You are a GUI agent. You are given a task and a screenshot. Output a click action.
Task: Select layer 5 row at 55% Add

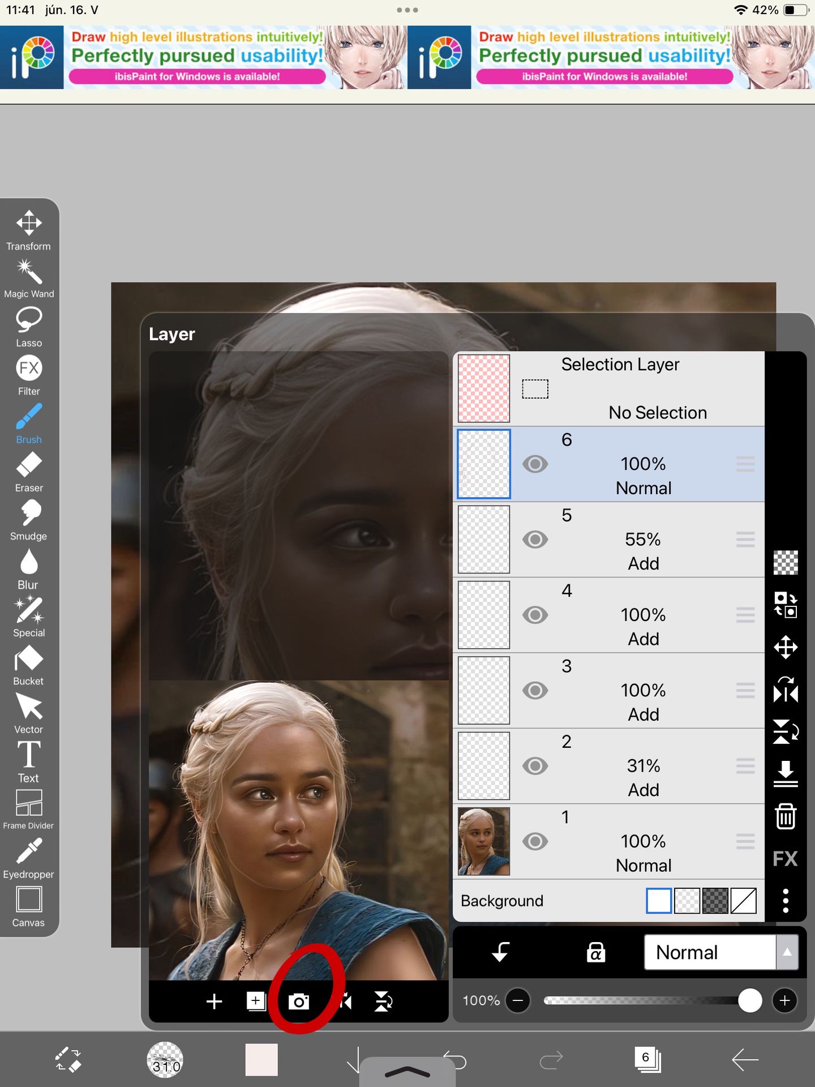click(x=609, y=540)
